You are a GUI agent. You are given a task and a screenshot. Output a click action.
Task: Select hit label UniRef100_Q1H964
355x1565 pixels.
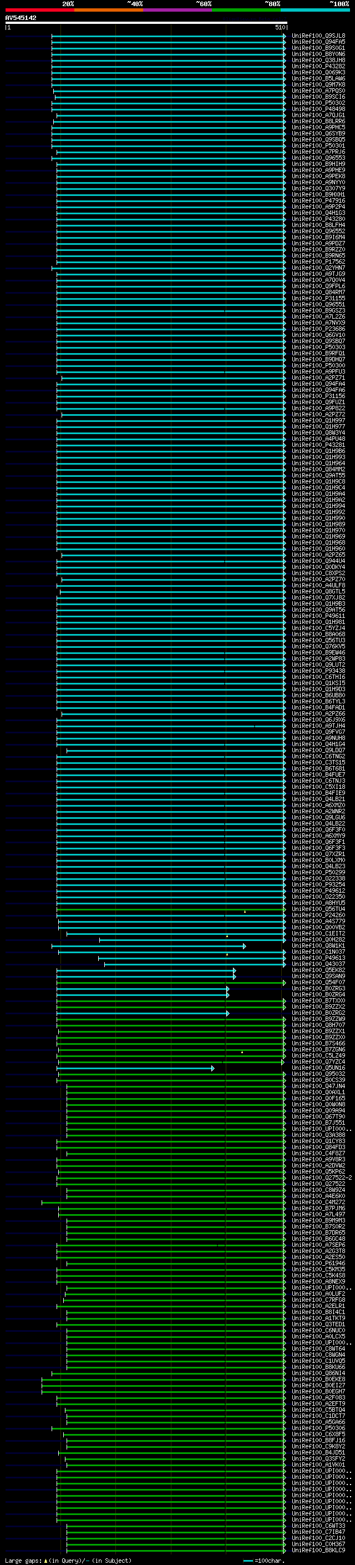pos(318,464)
